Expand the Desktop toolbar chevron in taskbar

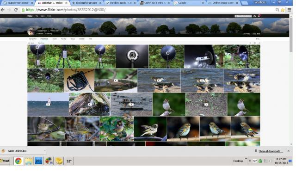246,159
